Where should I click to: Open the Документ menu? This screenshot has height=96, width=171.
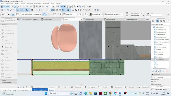tap(30, 3)
